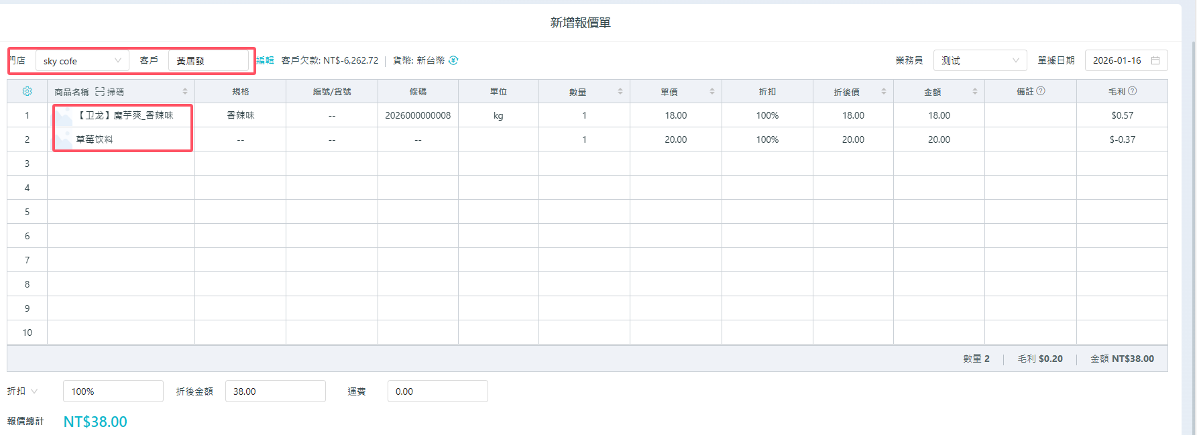The height and width of the screenshot is (435, 1197).
Task: Expand the 門店 sky cofe dropdown
Action: coord(118,60)
